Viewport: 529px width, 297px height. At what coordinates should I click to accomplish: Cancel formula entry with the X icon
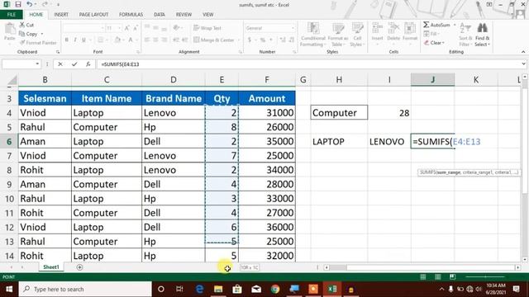pos(60,64)
